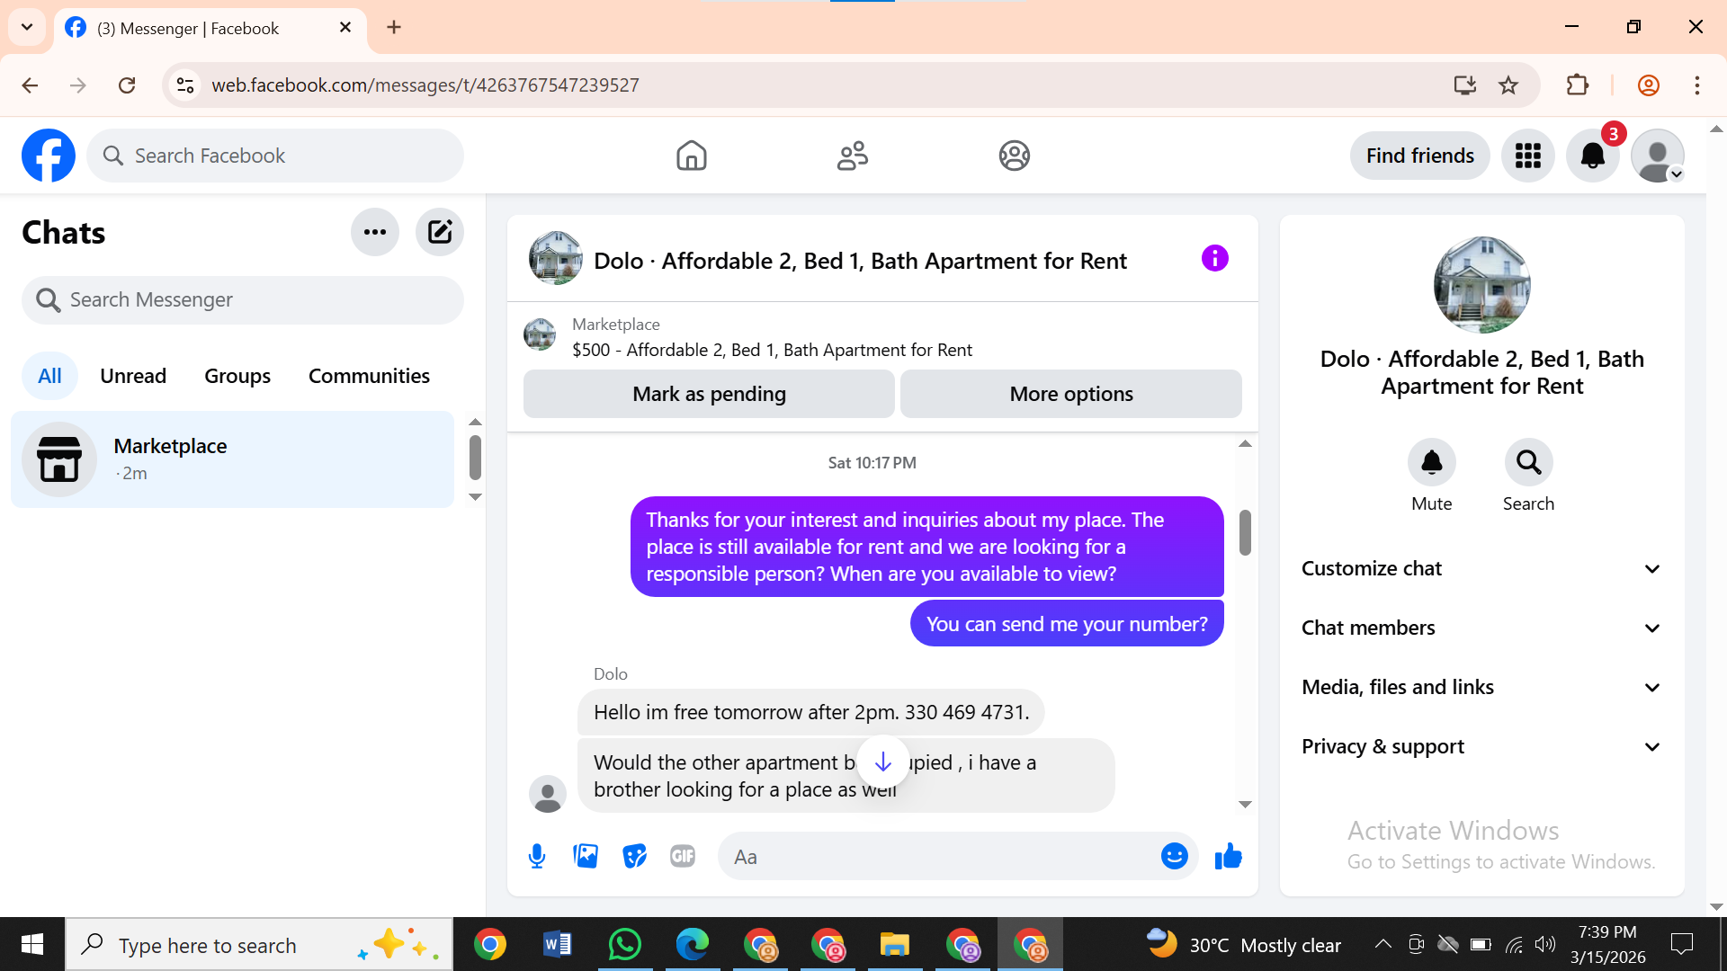
Task: Open the Facebook menu grid icon
Action: (1527, 156)
